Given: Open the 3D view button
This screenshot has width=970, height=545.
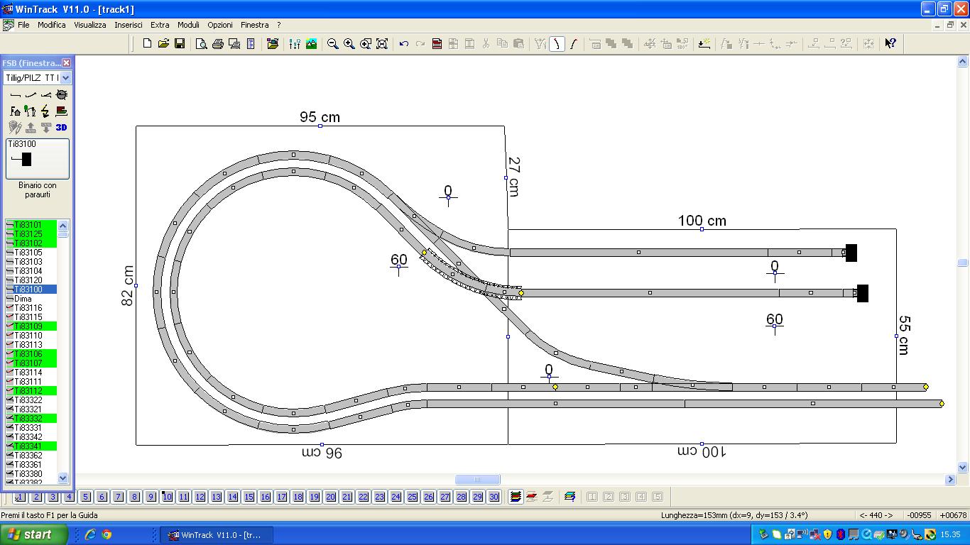Looking at the screenshot, I should (x=62, y=127).
